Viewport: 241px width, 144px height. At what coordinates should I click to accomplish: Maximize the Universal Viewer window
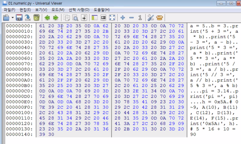231,3
